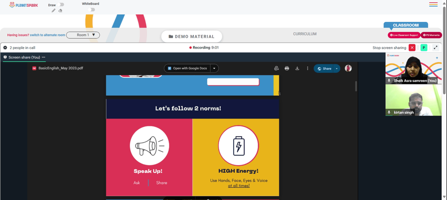
Task: Print the BasicEnglish PDF
Action: pyautogui.click(x=287, y=68)
